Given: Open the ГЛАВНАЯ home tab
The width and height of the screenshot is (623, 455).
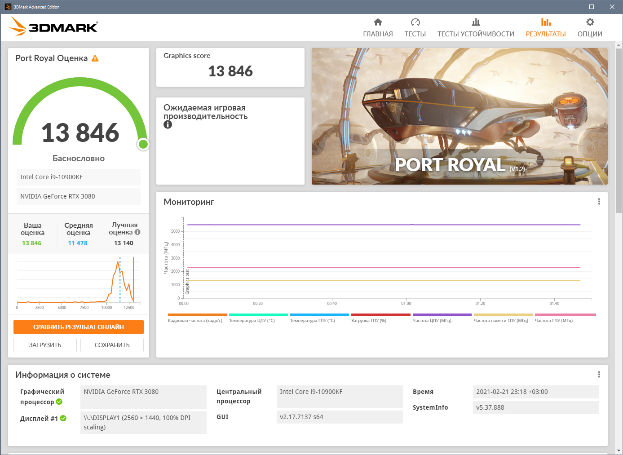Looking at the screenshot, I should pos(378,28).
